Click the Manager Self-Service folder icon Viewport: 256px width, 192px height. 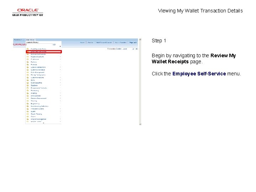(x=28, y=54)
